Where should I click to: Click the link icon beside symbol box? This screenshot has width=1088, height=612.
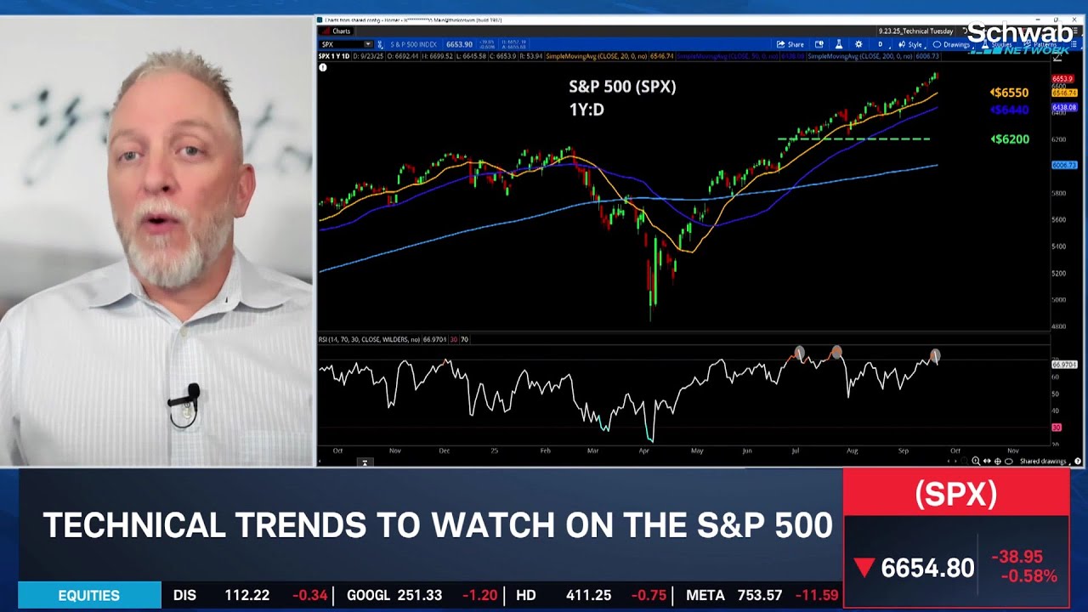[x=379, y=44]
